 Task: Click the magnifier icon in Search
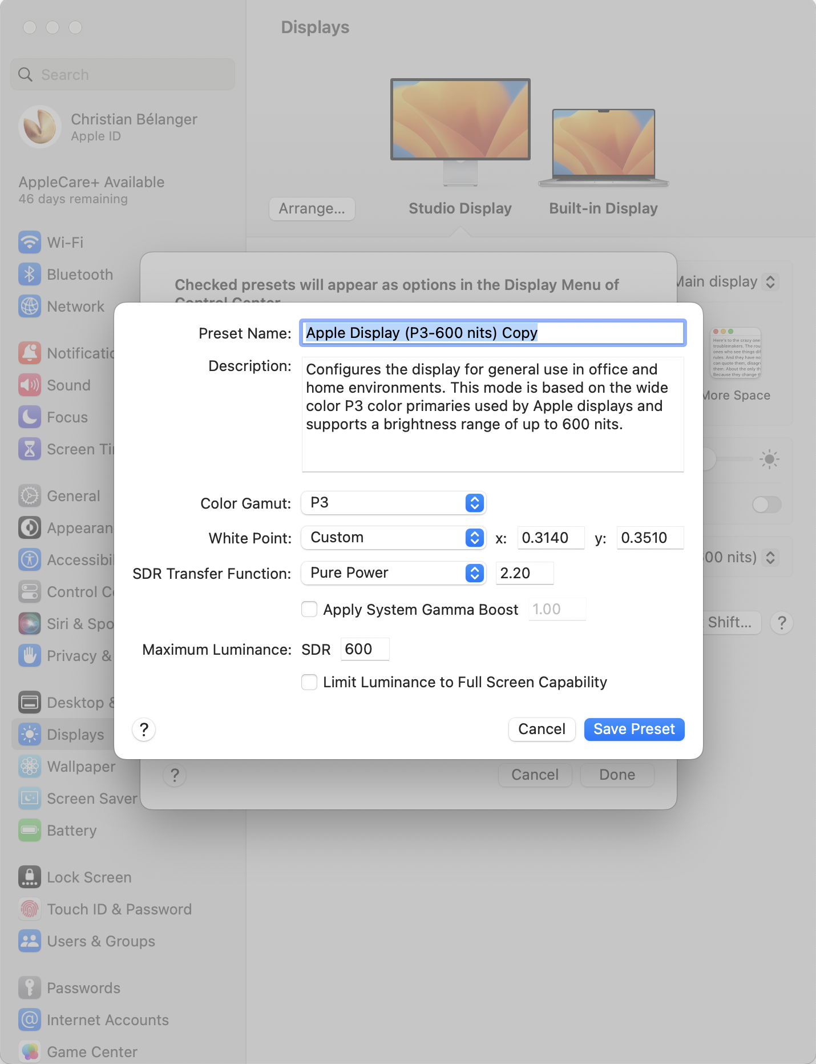[25, 75]
